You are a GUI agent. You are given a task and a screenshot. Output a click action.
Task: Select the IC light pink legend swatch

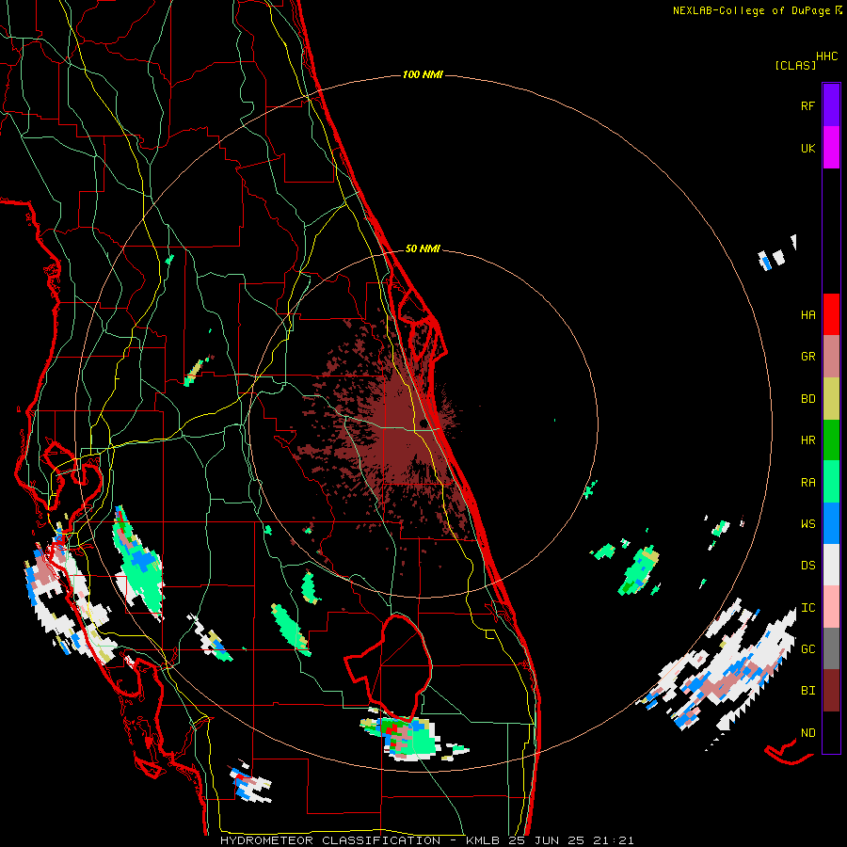click(x=831, y=607)
